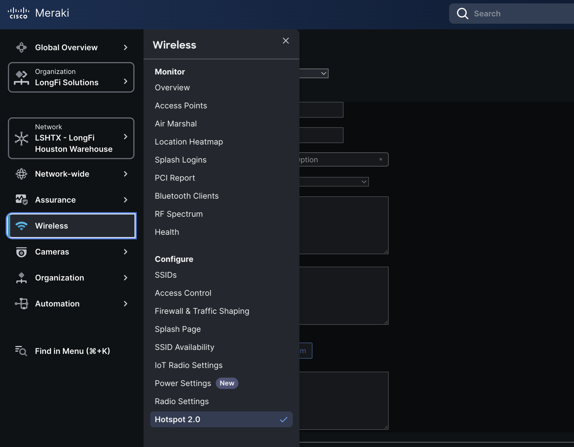Go to Wireless Health
The height and width of the screenshot is (447, 574).
[167, 232]
